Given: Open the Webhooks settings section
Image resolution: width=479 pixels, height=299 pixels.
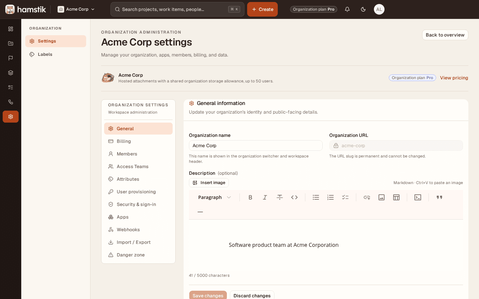Looking at the screenshot, I should pos(138,230).
